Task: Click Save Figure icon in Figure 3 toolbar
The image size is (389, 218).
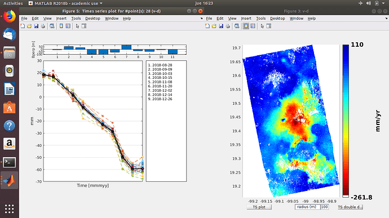Action: coord(221,26)
